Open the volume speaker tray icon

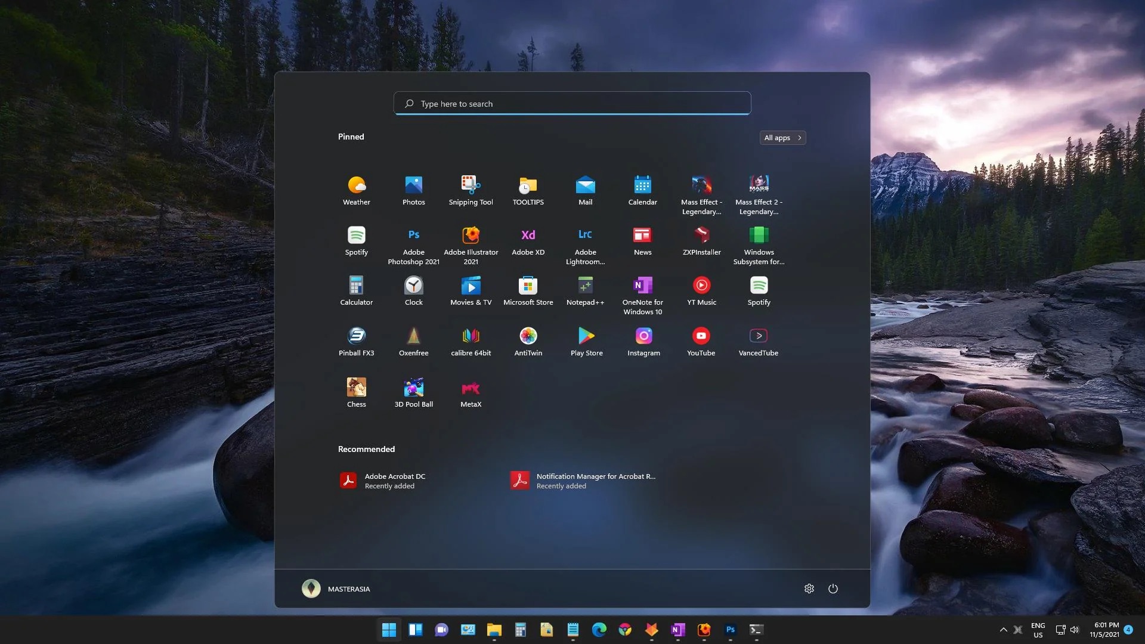[x=1075, y=630]
